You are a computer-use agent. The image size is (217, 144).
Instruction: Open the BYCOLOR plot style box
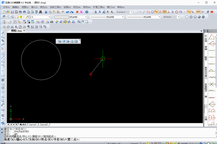pos(171,17)
